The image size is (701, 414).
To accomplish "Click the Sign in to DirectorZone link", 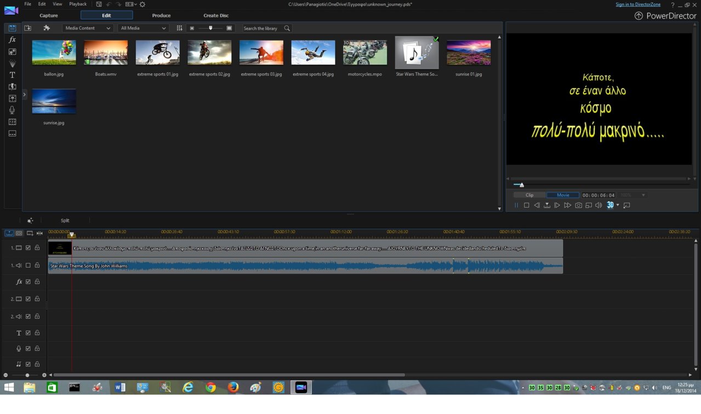I will [x=638, y=4].
